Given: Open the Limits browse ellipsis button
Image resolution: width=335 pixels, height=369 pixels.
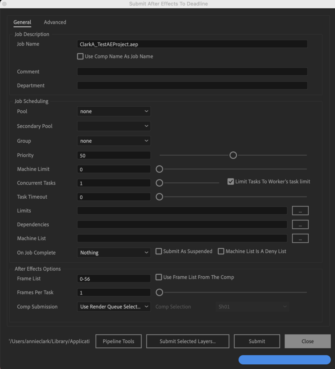Looking at the screenshot, I should point(300,210).
